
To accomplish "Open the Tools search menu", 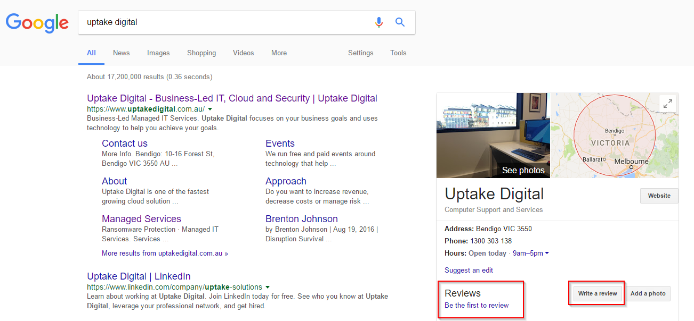I will coord(398,53).
